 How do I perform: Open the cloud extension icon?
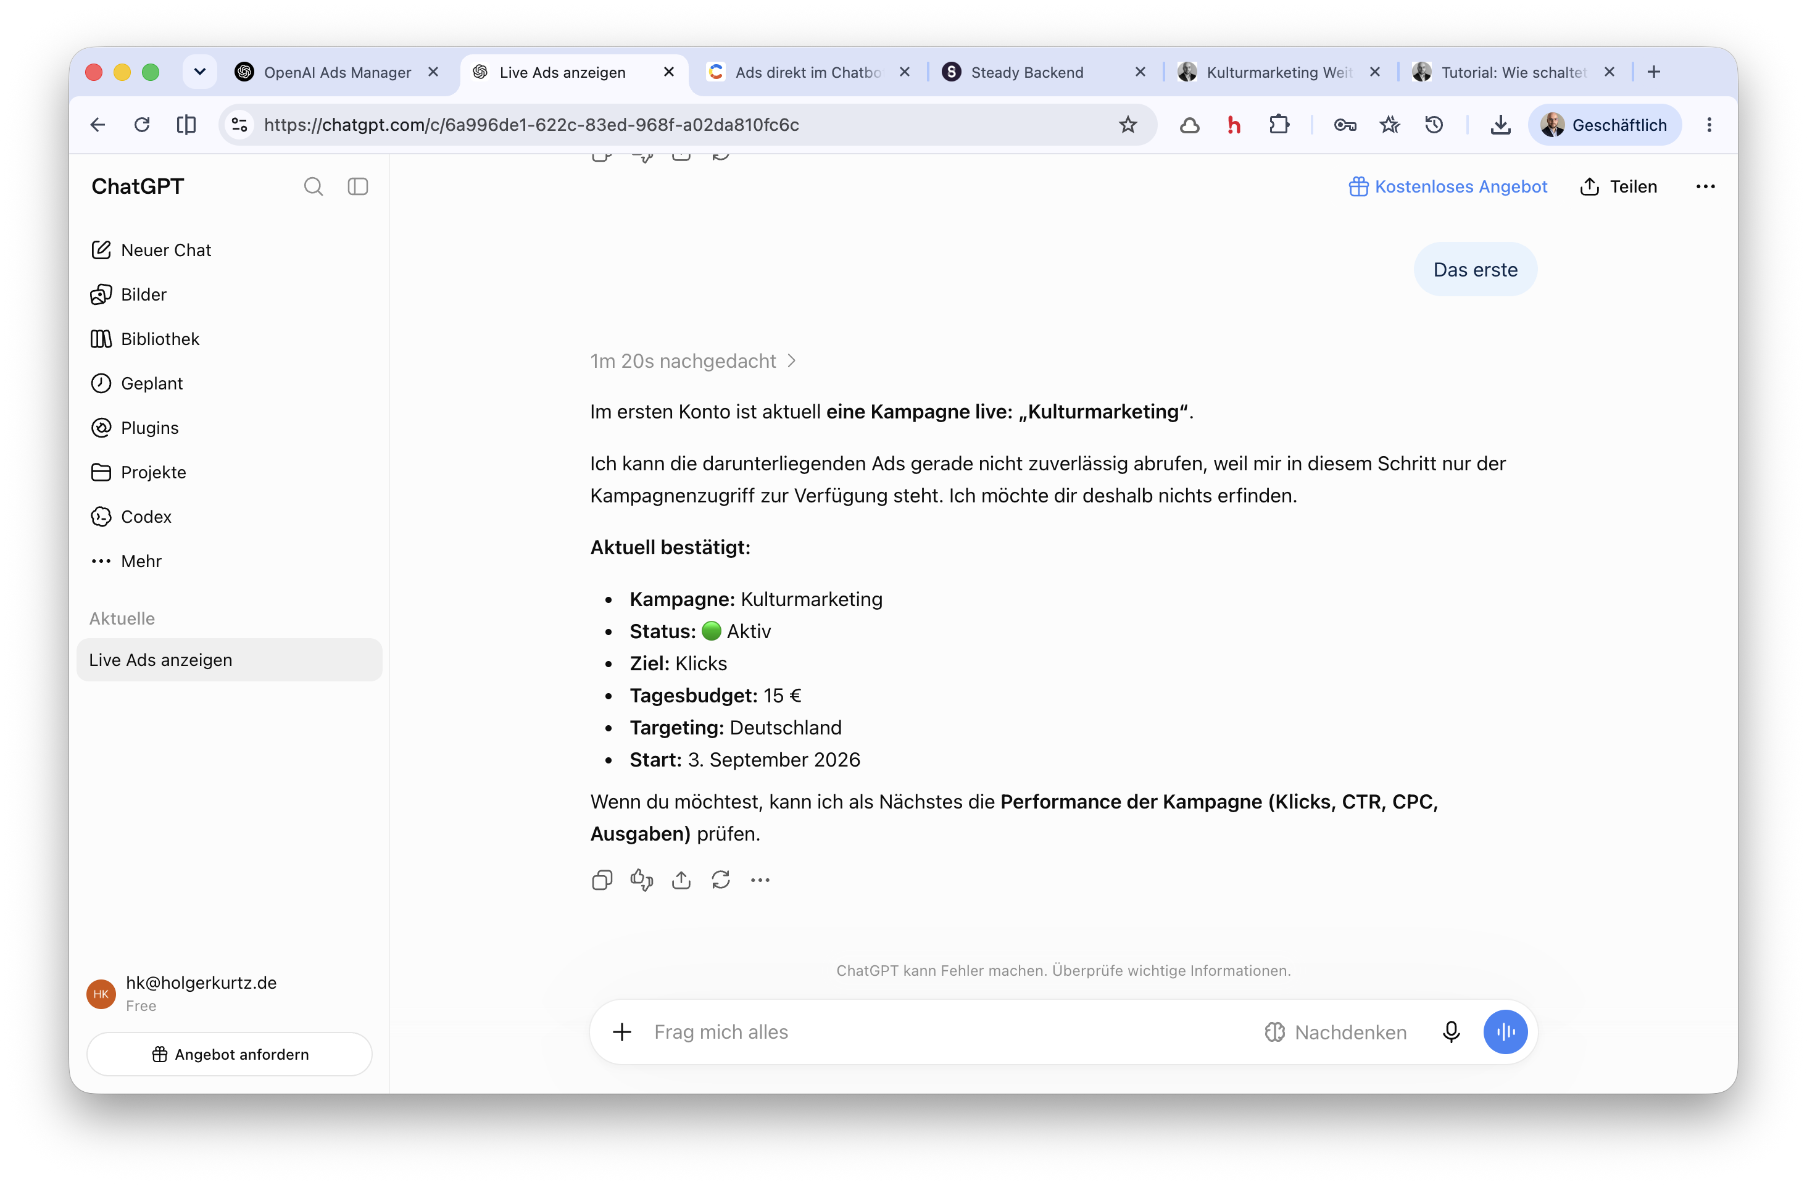[x=1189, y=125]
